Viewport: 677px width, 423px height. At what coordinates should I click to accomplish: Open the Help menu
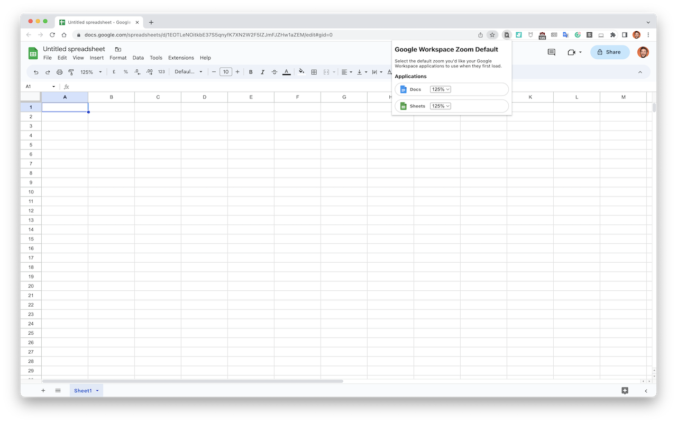[205, 58]
